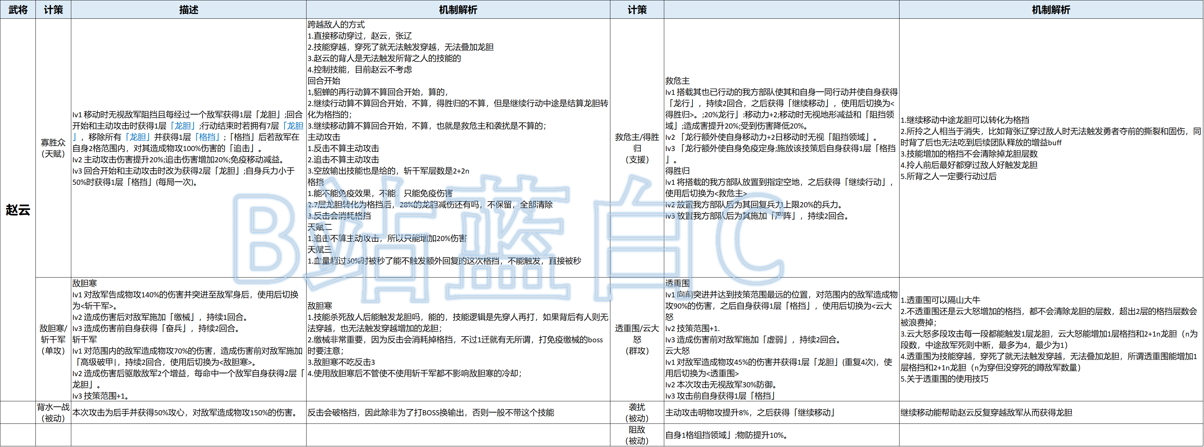The height and width of the screenshot is (447, 1204).
Task: Click the 阻敌(被动) skill cell
Action: [x=637, y=435]
